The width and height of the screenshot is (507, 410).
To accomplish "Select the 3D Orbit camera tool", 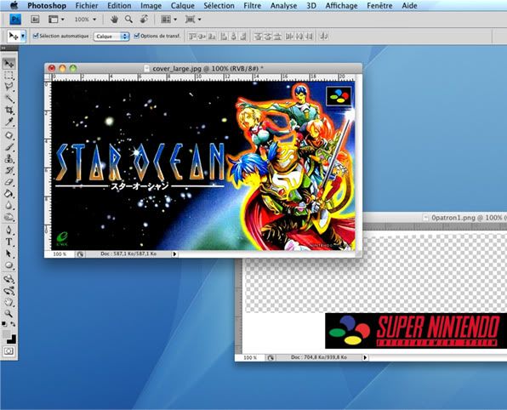I will click(9, 290).
